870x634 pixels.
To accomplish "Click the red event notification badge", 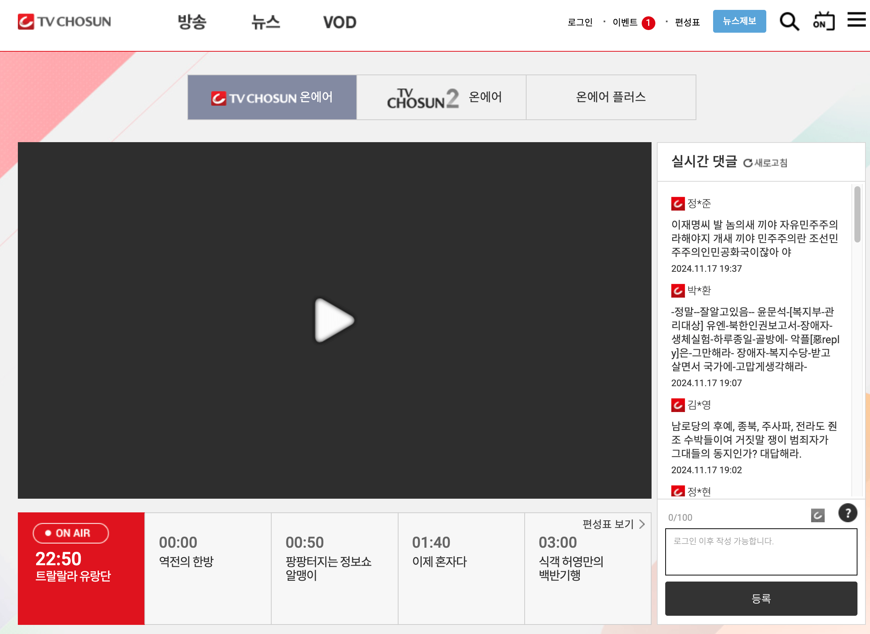I will click(x=648, y=23).
